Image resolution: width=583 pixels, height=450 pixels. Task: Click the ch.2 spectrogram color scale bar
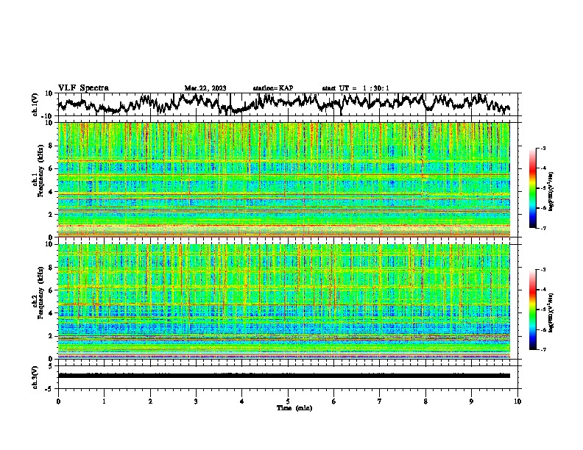tap(533, 310)
